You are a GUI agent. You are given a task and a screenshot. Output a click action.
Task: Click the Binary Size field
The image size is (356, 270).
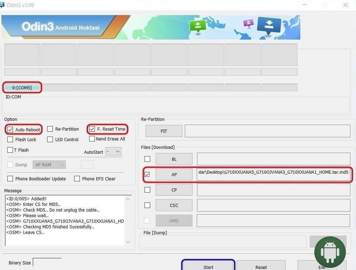tap(47, 263)
